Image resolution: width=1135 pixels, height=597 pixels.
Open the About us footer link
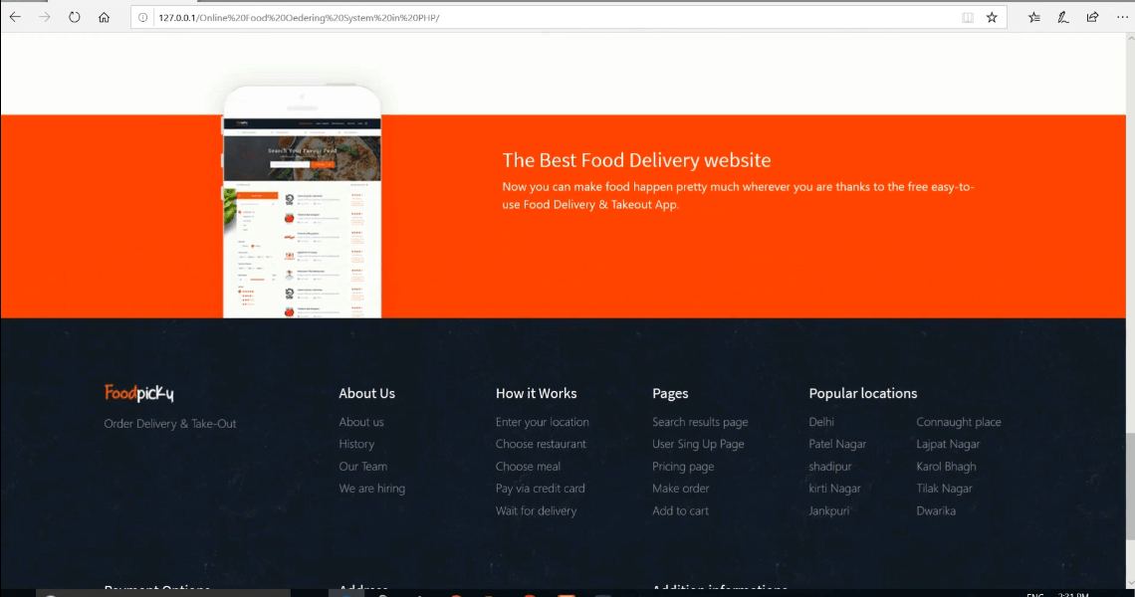point(360,422)
